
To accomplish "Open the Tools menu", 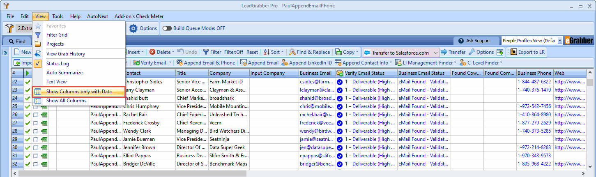I will 58,16.
